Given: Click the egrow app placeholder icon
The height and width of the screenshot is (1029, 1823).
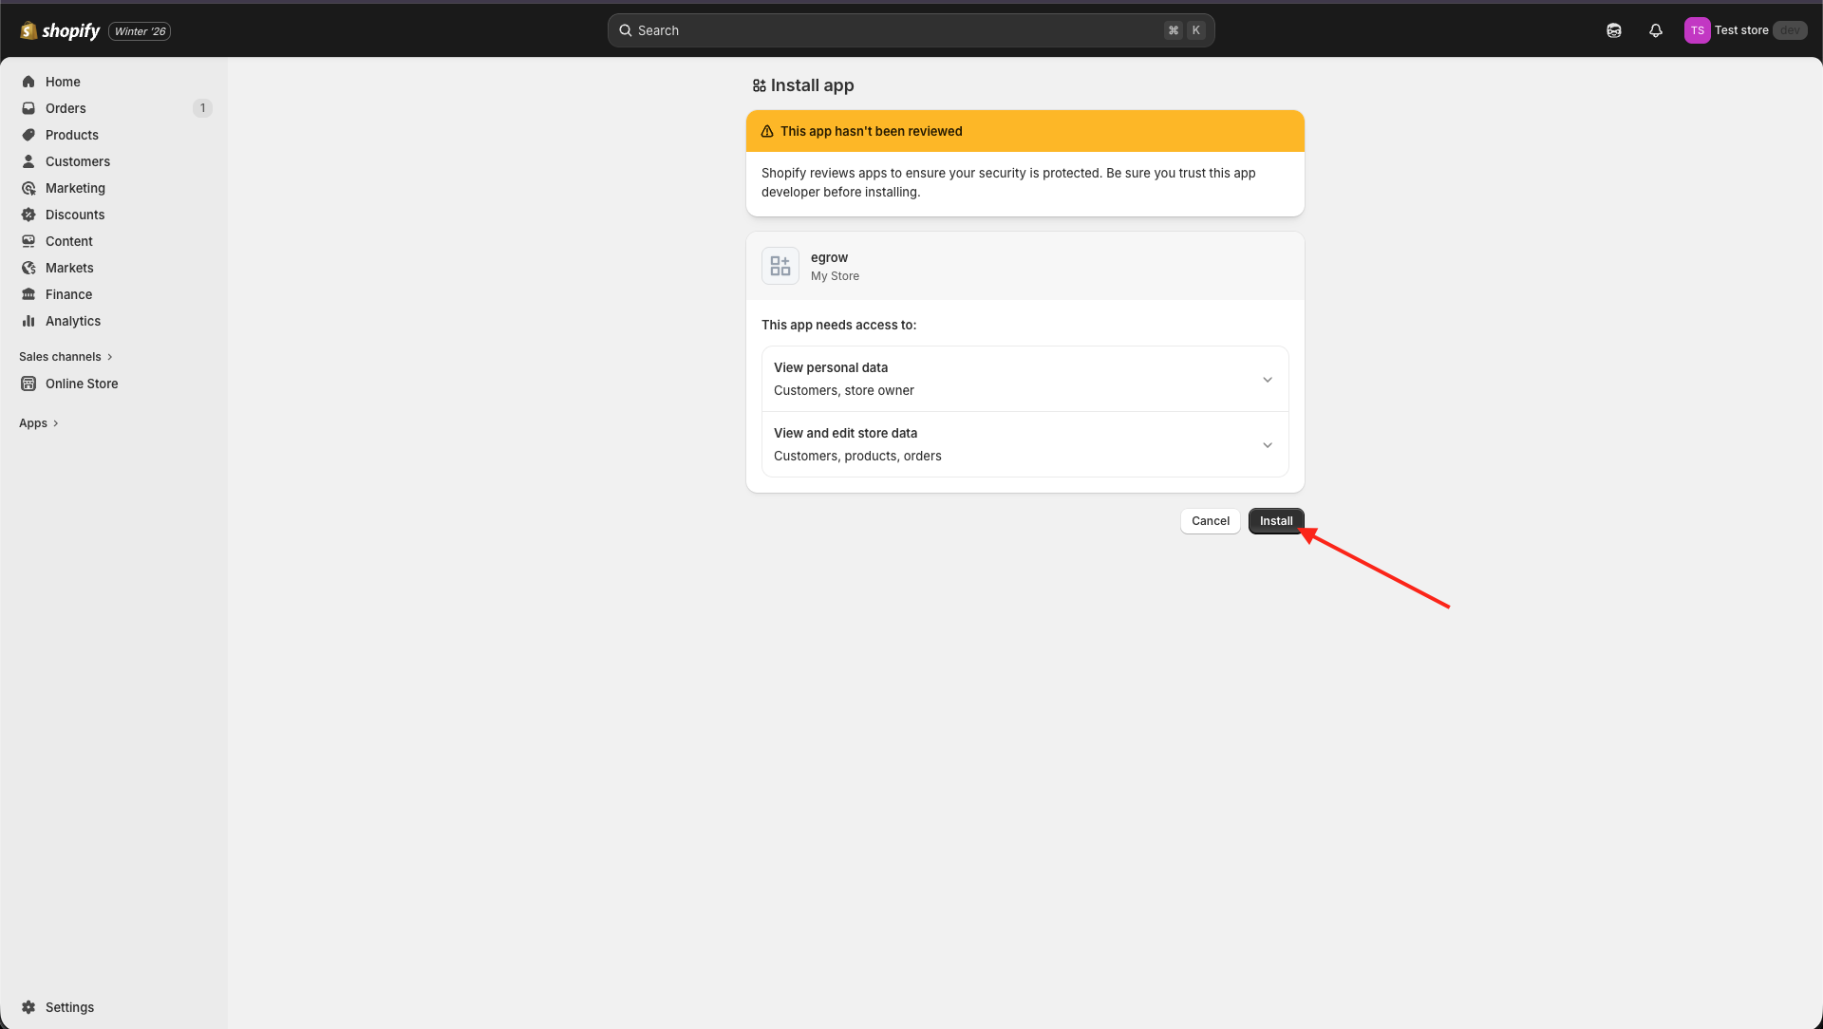Looking at the screenshot, I should pos(780,266).
